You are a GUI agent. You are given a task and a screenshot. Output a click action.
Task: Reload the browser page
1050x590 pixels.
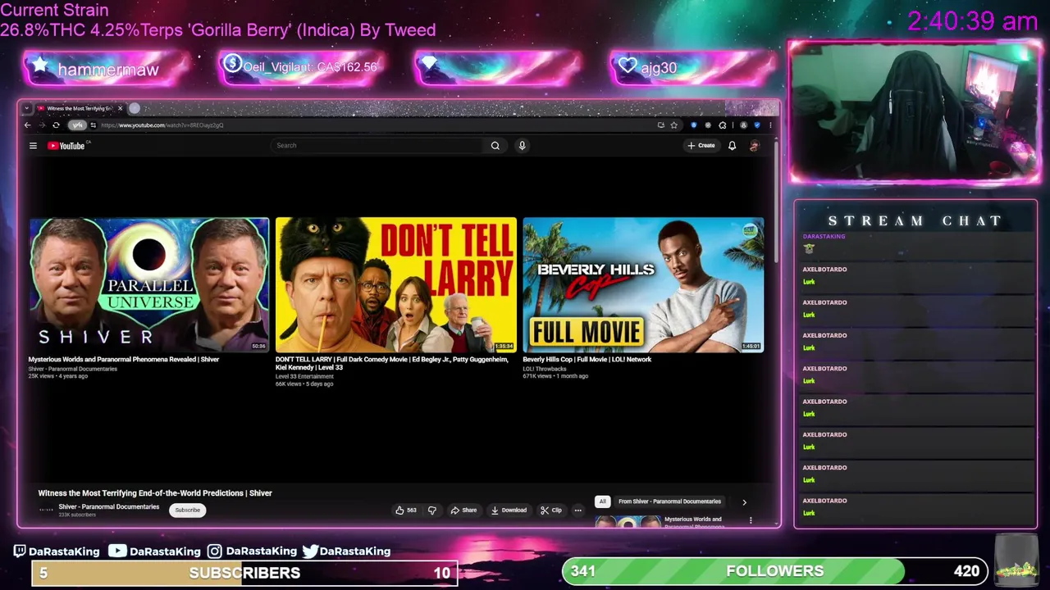point(56,125)
